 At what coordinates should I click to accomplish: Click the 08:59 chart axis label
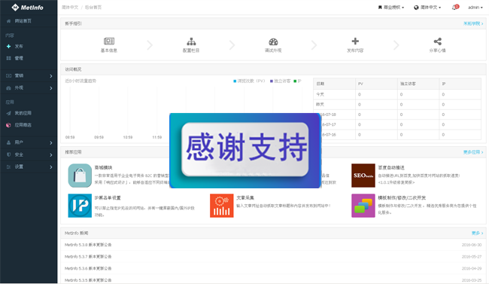tap(70, 137)
